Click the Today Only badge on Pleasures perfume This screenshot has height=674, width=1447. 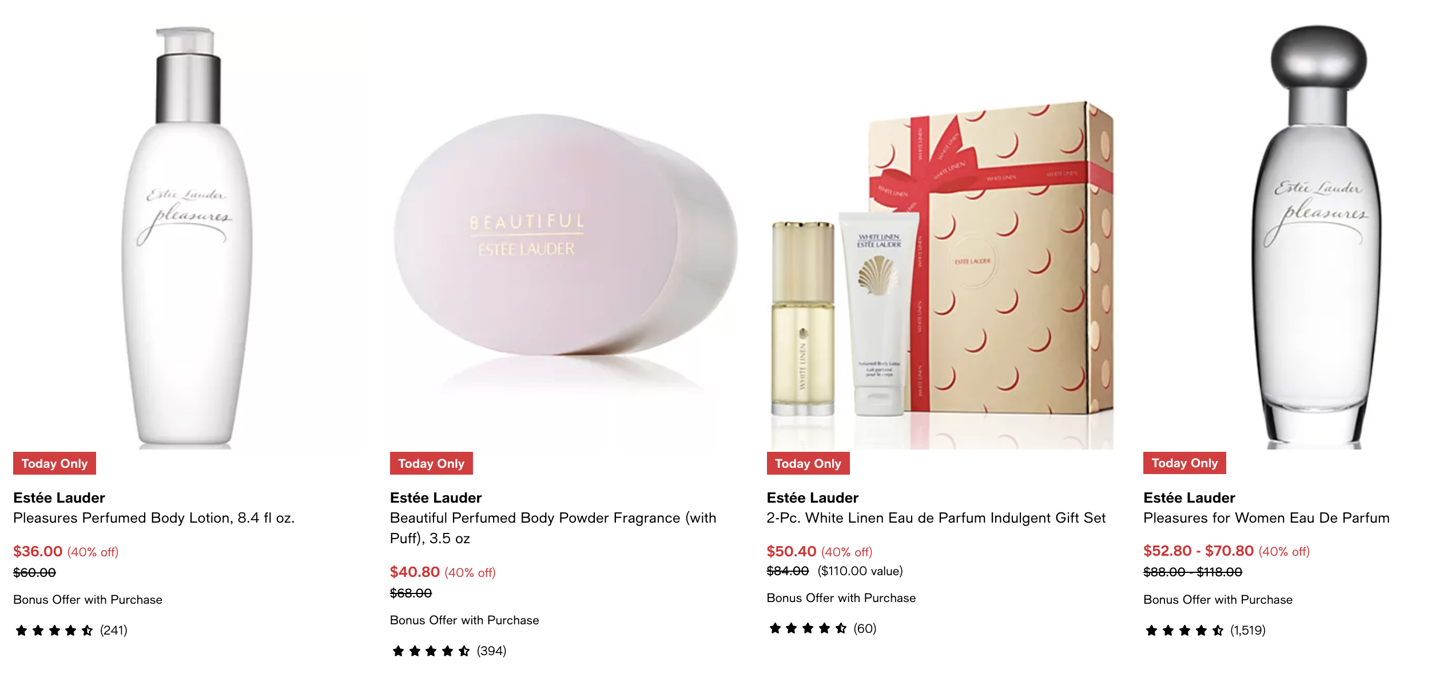[1184, 463]
